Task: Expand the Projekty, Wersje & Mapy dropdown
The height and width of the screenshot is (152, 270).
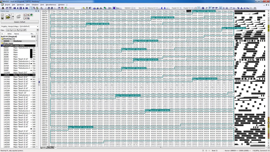Action: tap(37, 26)
